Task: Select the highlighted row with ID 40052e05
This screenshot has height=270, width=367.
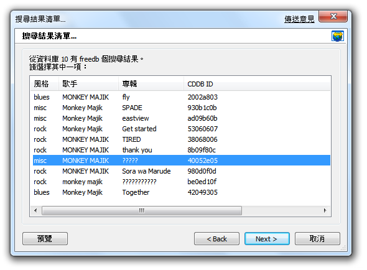Action: [x=182, y=161]
